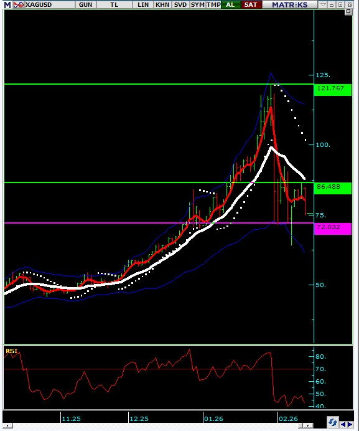The image size is (359, 431).
Task: Select the 86.488 green level label
Action: [x=332, y=188]
